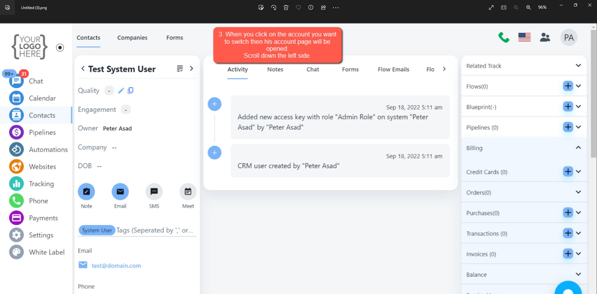
Task: Open Automations in the sidebar
Action: 48,150
